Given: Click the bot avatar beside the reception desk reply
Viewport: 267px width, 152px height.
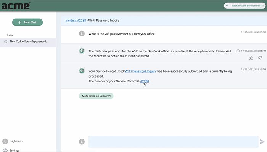Looking at the screenshot, I should pyautogui.click(x=81, y=51).
